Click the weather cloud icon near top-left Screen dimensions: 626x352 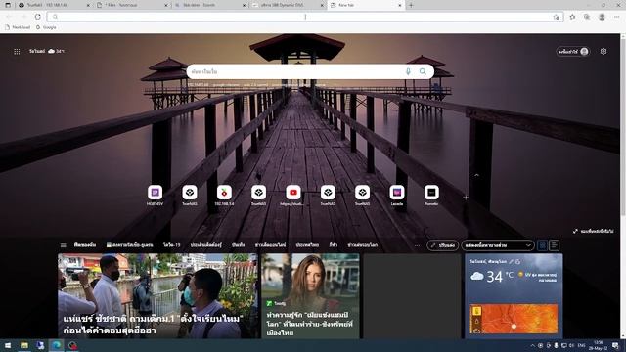pyautogui.click(x=52, y=51)
